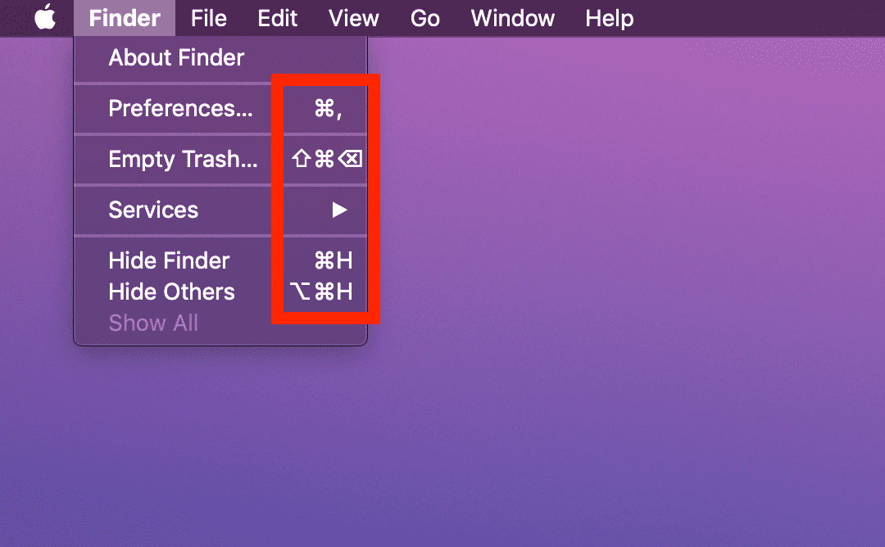885x547 pixels.
Task: Open the View menu
Action: [x=353, y=18]
